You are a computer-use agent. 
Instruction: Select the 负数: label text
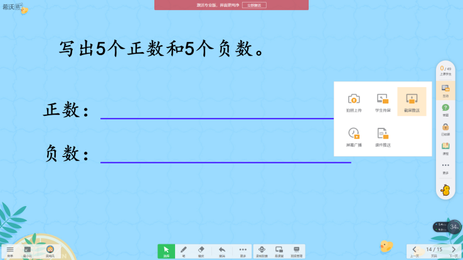coord(67,153)
